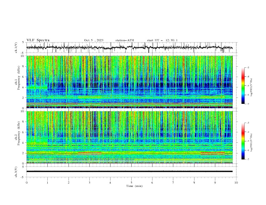Click the ch.2 spectrogram panel
The width and height of the screenshot is (266, 205).
point(129,137)
